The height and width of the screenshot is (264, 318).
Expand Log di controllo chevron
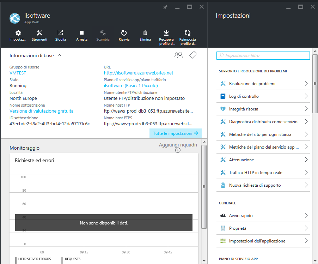point(306,96)
